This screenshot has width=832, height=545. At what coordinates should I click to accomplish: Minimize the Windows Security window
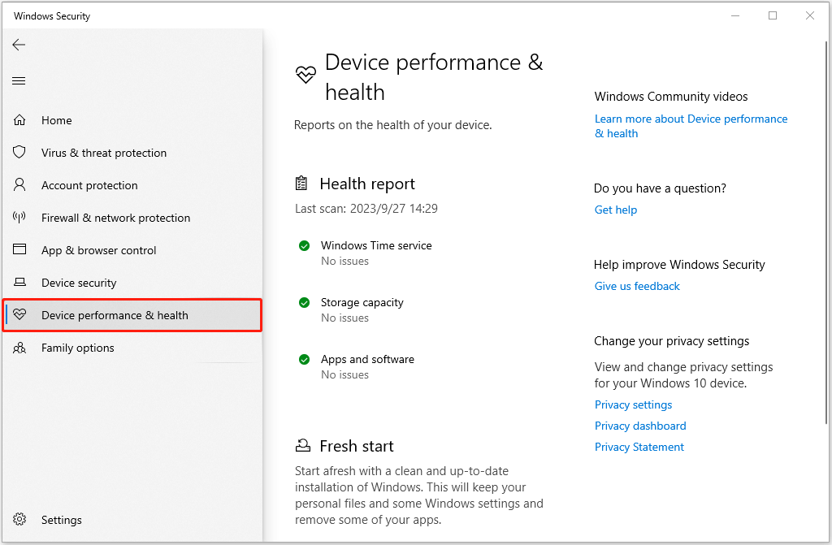pyautogui.click(x=735, y=15)
